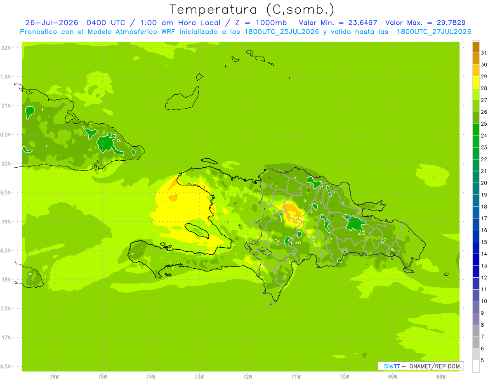Click the Temperatura (C,somb.) title
This screenshot has height=382, width=495.
coord(252,9)
